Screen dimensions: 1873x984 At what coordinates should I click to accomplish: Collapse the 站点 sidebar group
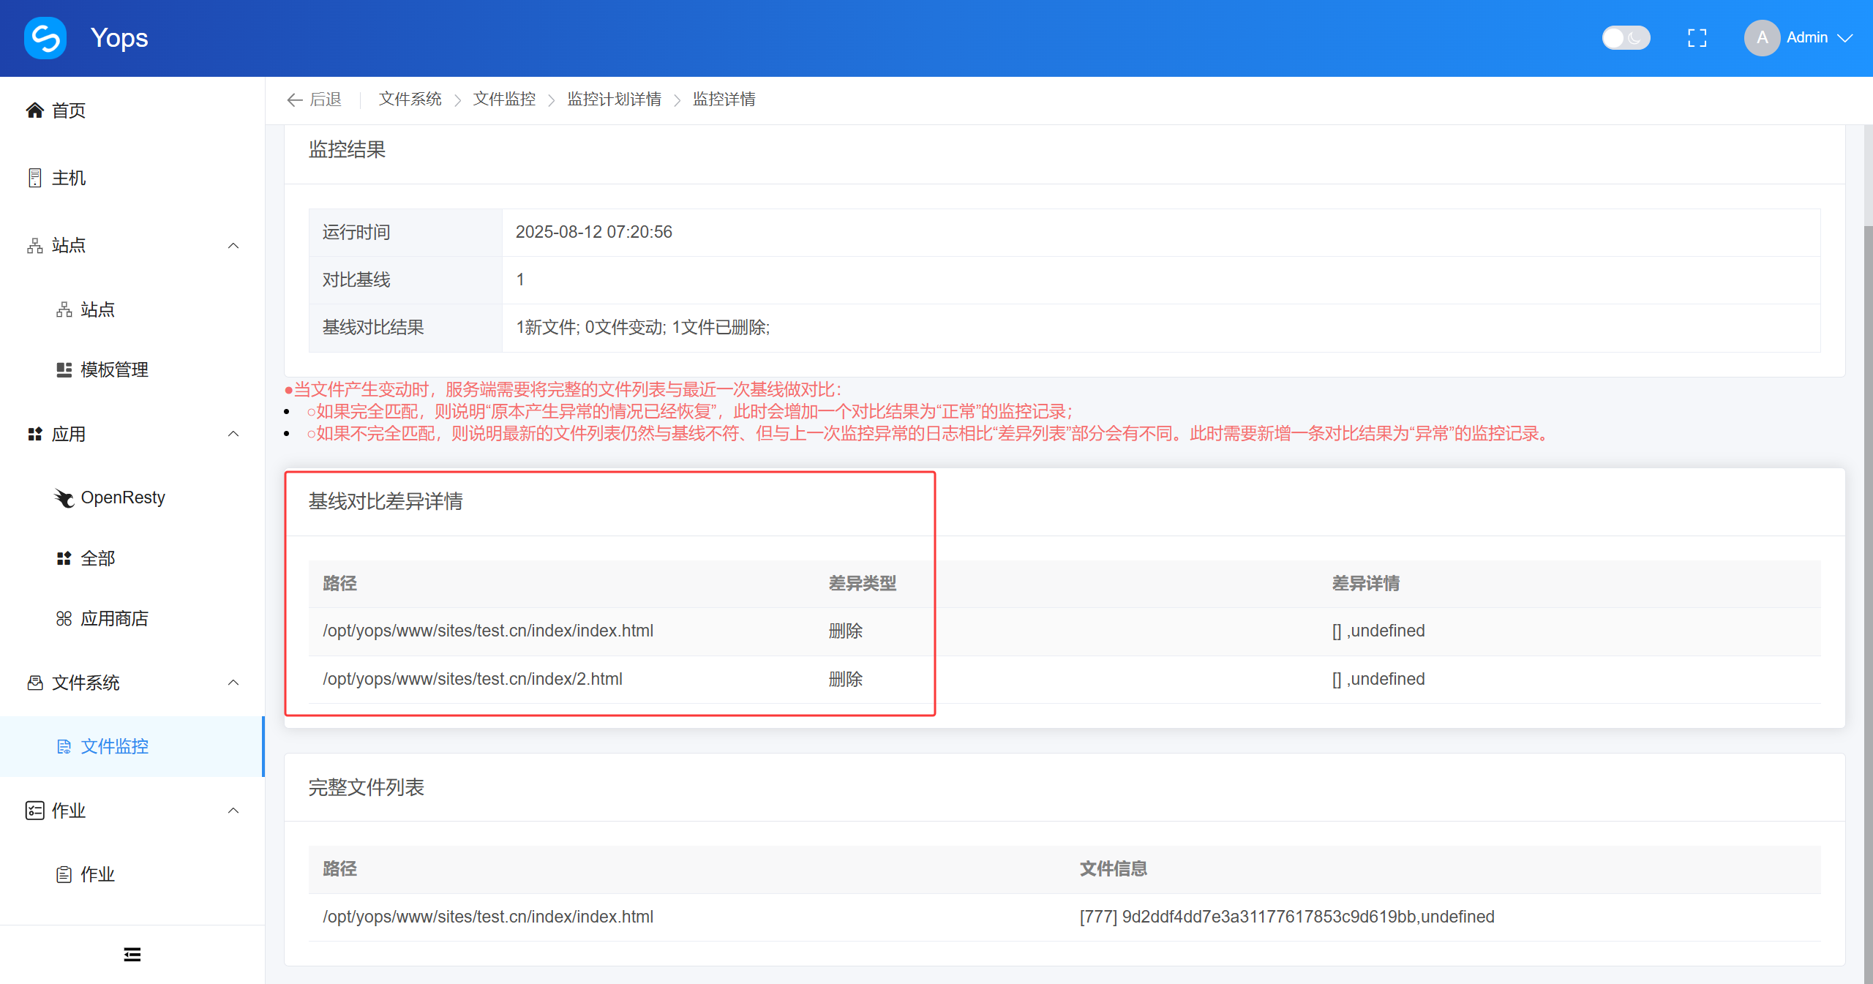point(233,246)
